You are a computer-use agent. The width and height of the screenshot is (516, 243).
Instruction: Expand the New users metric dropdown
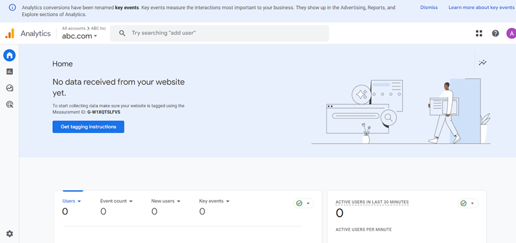coord(166,201)
